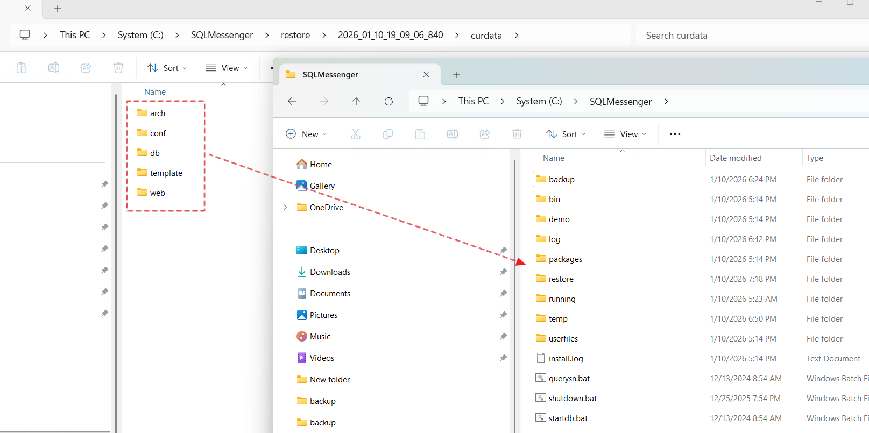This screenshot has height=433, width=869.
Task: Click monitor icon in curdata address bar
Action: 25,35
